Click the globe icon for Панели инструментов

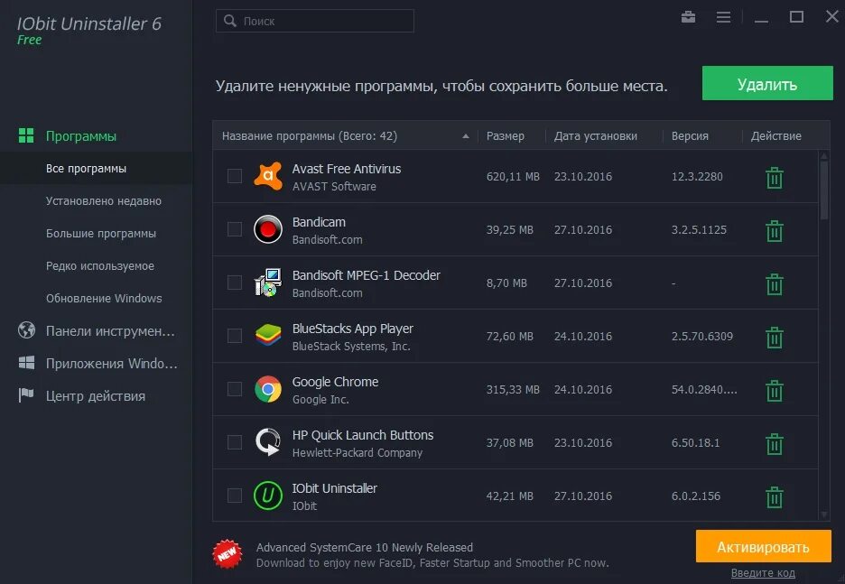pos(26,329)
